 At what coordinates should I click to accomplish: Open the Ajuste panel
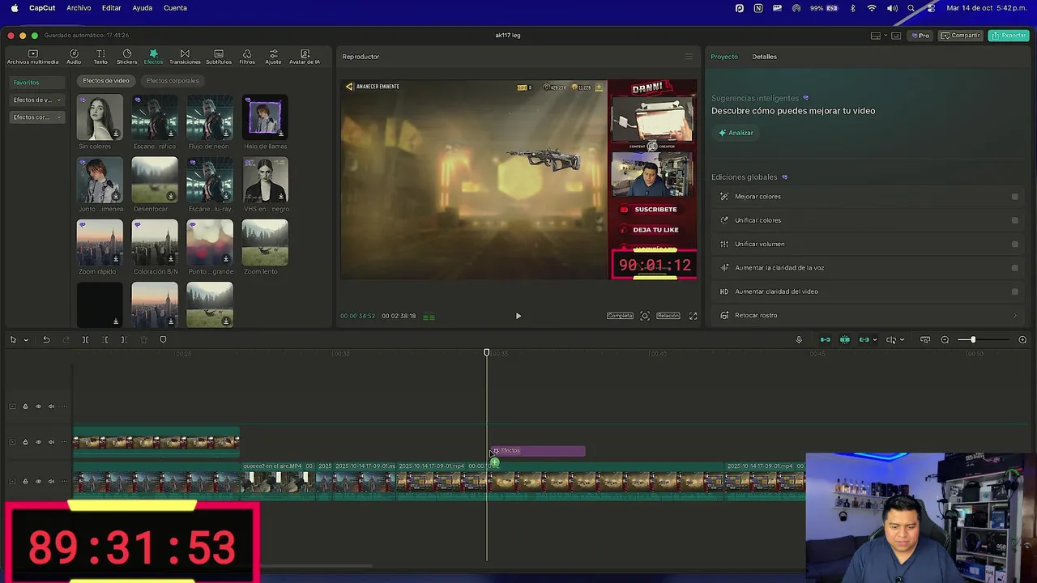click(273, 57)
